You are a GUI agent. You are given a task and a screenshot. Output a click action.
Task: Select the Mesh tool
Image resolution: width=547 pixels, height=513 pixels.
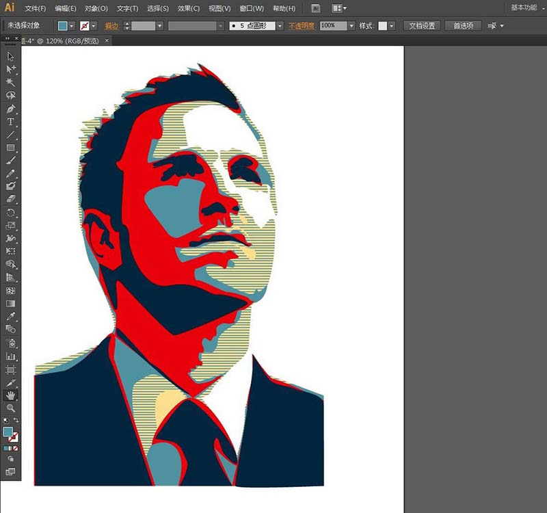click(x=10, y=291)
